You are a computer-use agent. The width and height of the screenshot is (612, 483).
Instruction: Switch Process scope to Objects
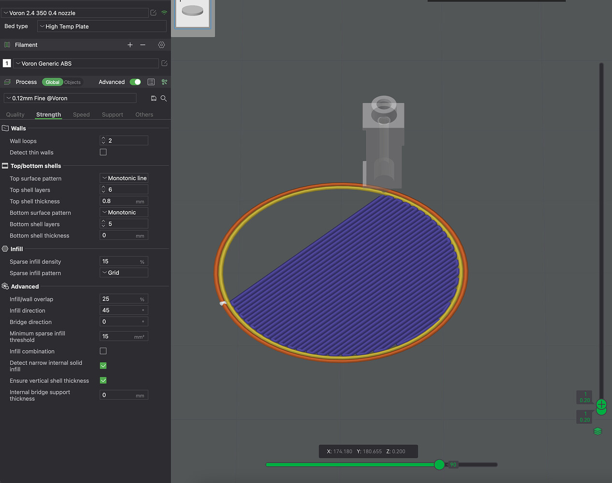tap(73, 82)
